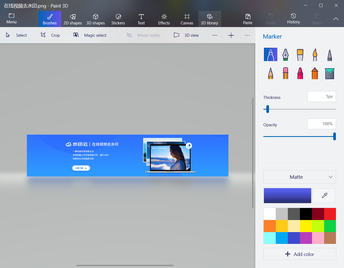Image resolution: width=344 pixels, height=268 pixels.
Task: Select the Pixel pen brush
Action: [x=330, y=54]
